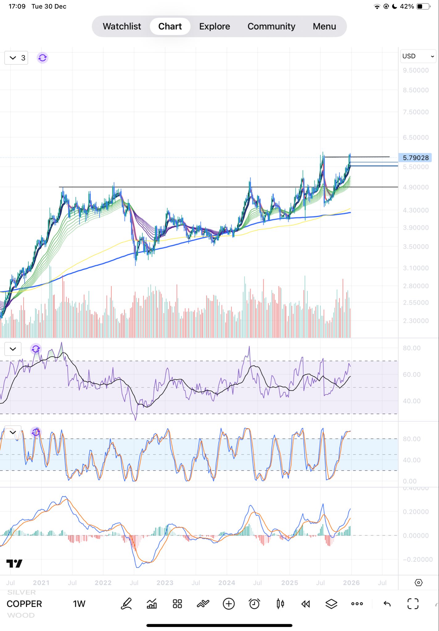Undo last action with back arrow
The image size is (439, 631).
(x=387, y=604)
